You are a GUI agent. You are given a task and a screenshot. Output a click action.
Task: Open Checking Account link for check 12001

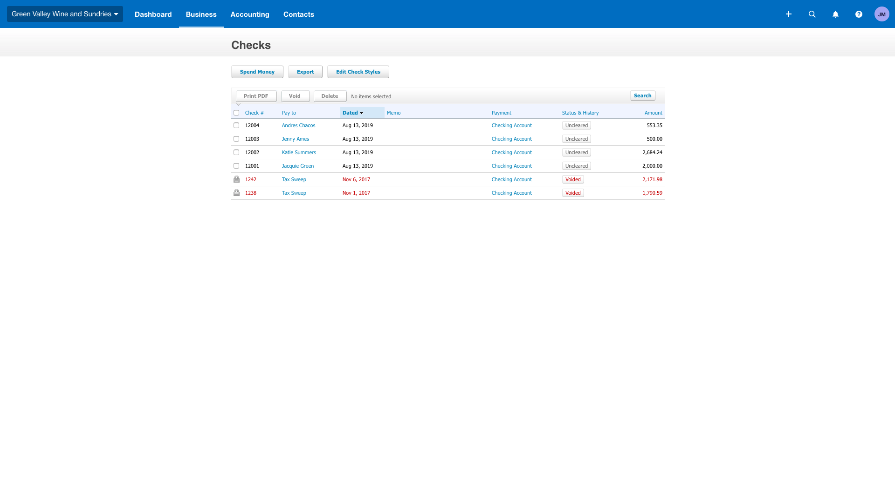tap(512, 166)
